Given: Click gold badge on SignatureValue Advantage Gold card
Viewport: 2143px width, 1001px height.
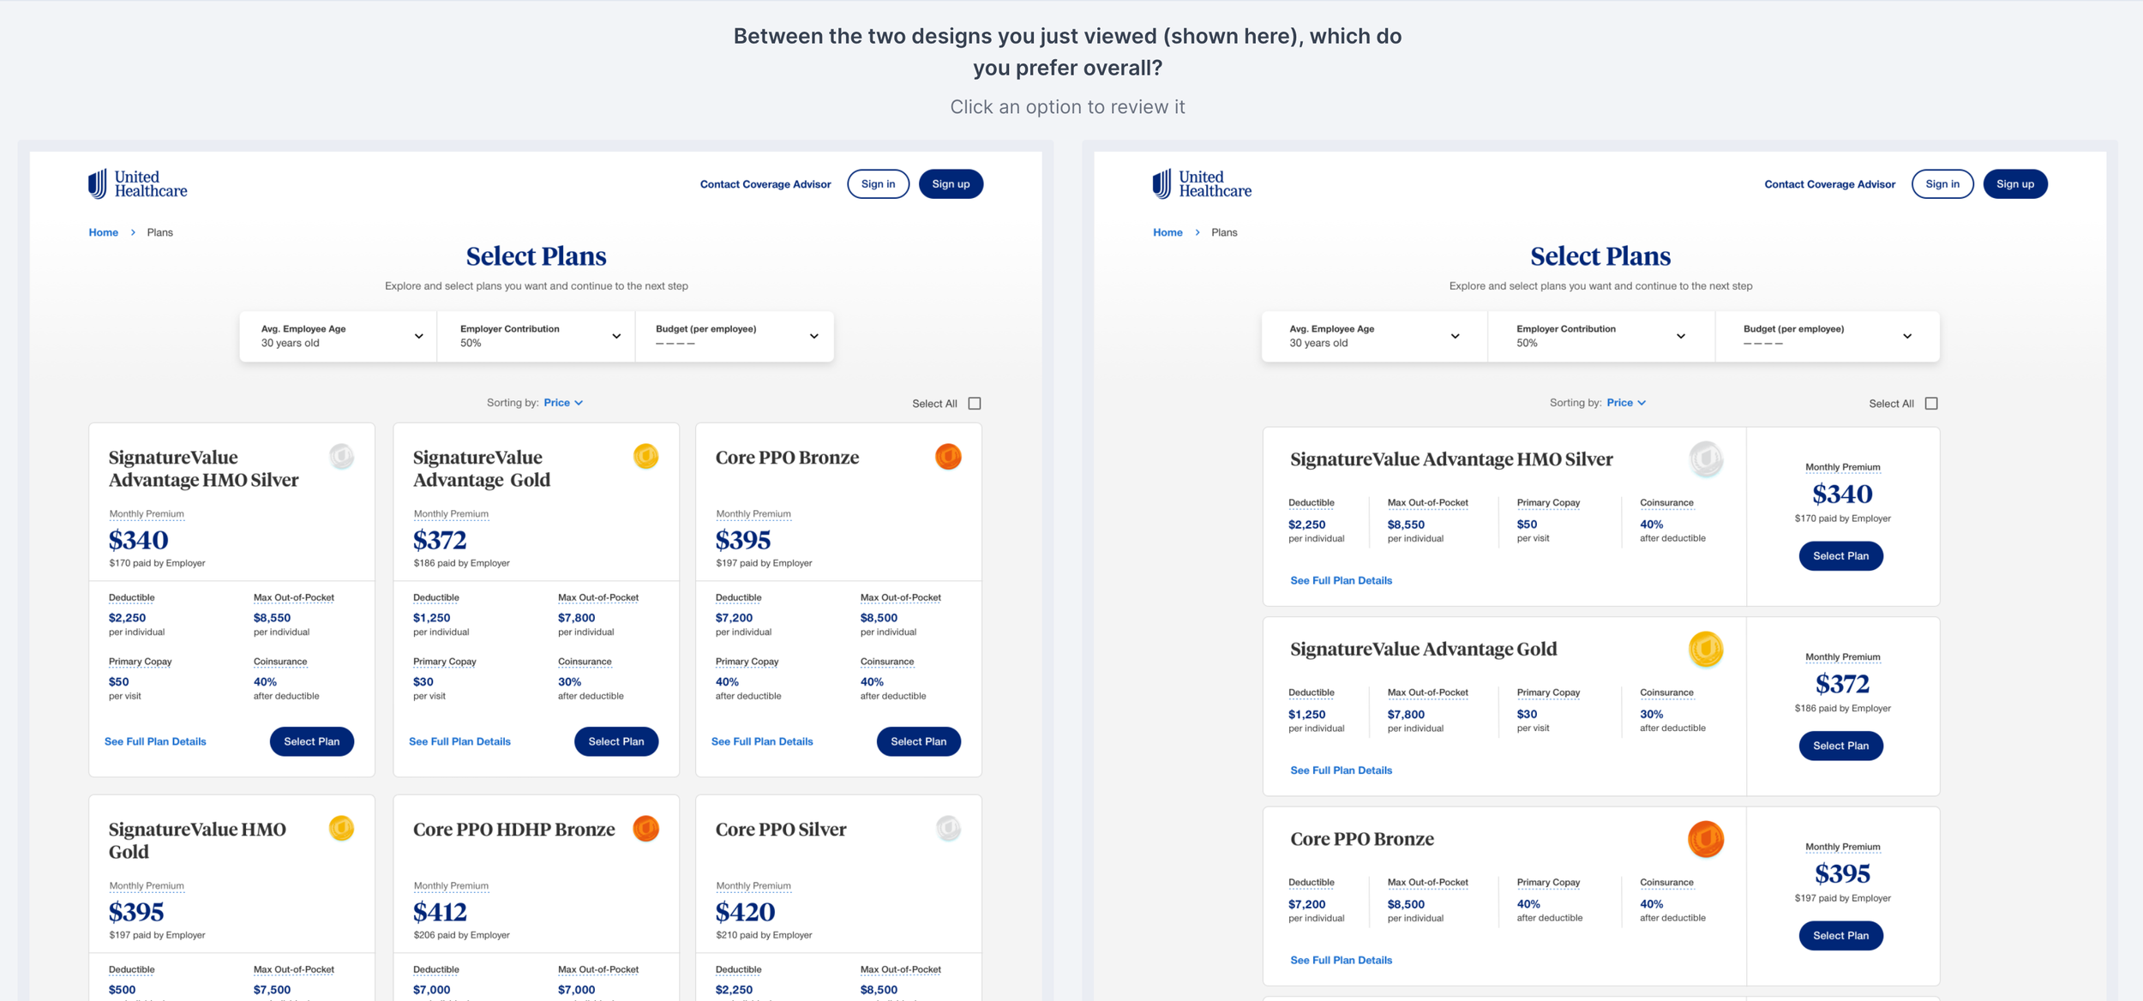Looking at the screenshot, I should point(645,456).
